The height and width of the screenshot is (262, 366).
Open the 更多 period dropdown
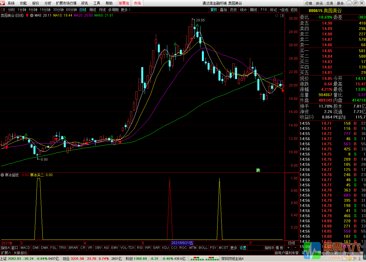[x=126, y=10]
